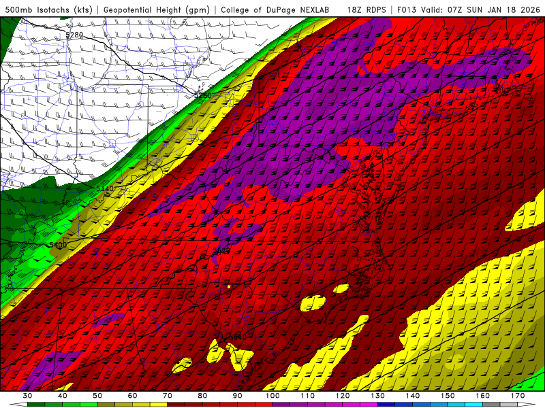Viewport: 545px width, 408px height.
Task: Click the dark red swatch right of 70
Action: click(176, 405)
